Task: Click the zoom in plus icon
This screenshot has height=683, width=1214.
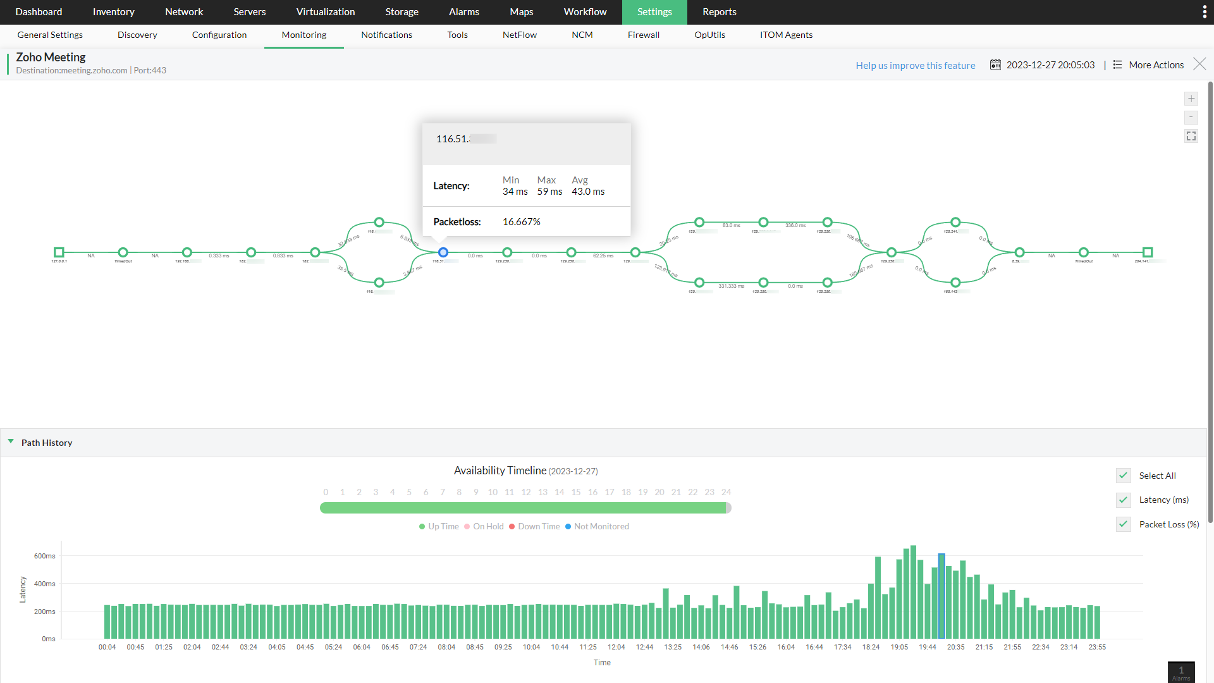Action: click(1191, 99)
